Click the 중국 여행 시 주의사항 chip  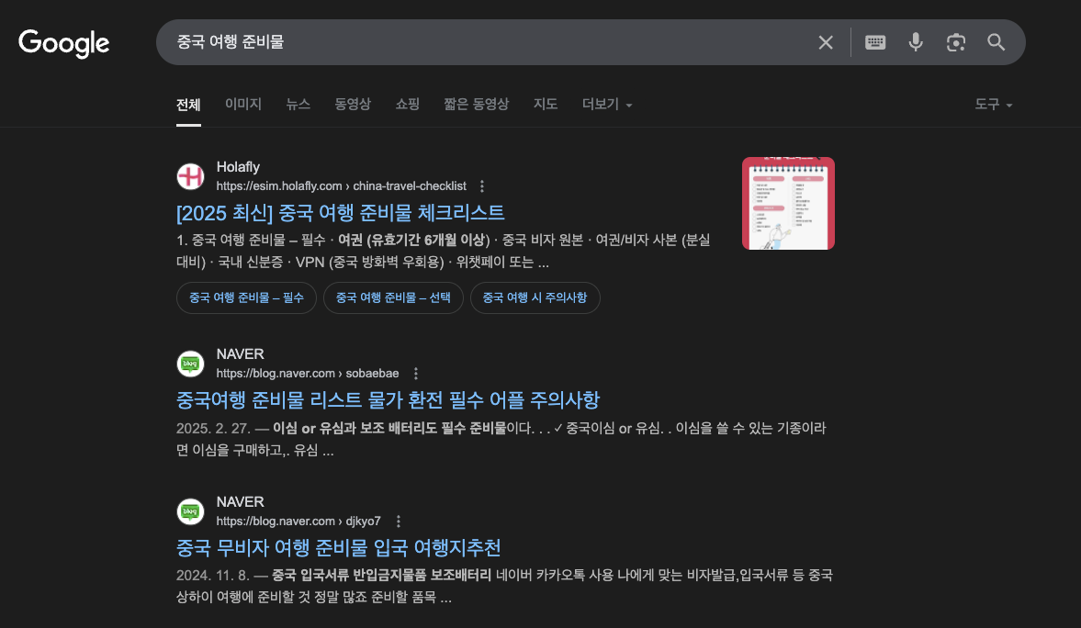[x=535, y=297]
